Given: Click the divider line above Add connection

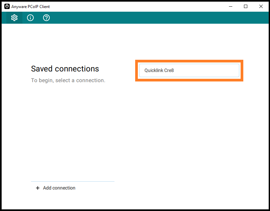Looking at the screenshot, I should point(73,181).
